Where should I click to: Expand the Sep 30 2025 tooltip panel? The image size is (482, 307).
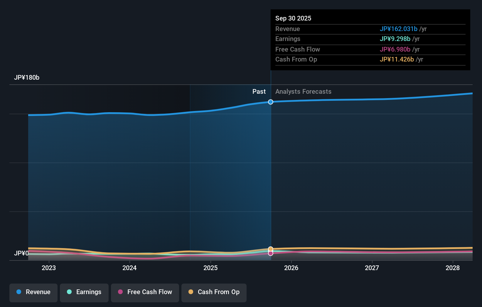pos(370,40)
